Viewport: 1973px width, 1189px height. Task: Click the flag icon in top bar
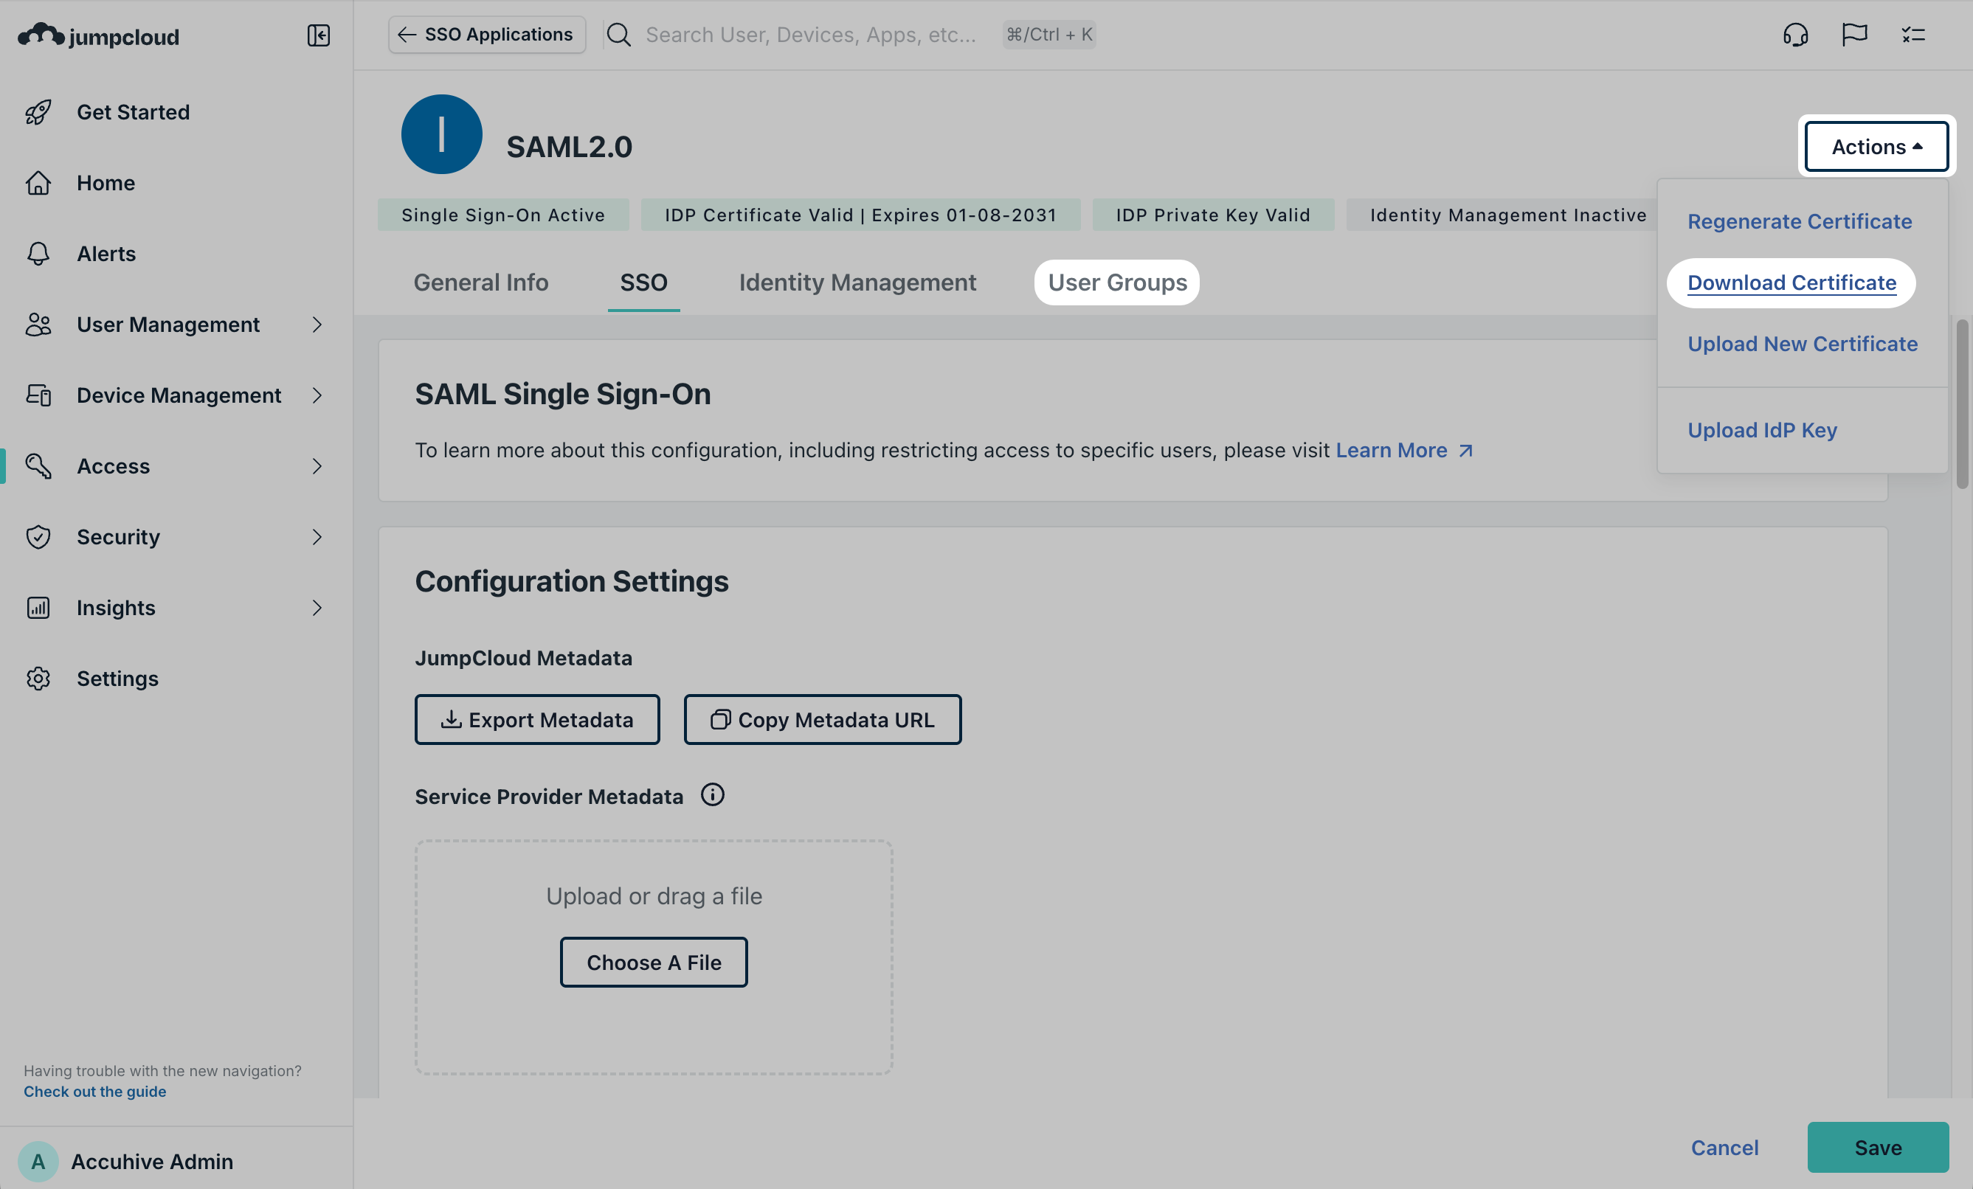1854,35
